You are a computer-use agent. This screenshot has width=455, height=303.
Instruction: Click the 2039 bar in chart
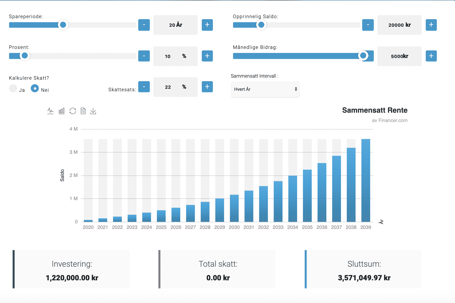click(x=365, y=180)
